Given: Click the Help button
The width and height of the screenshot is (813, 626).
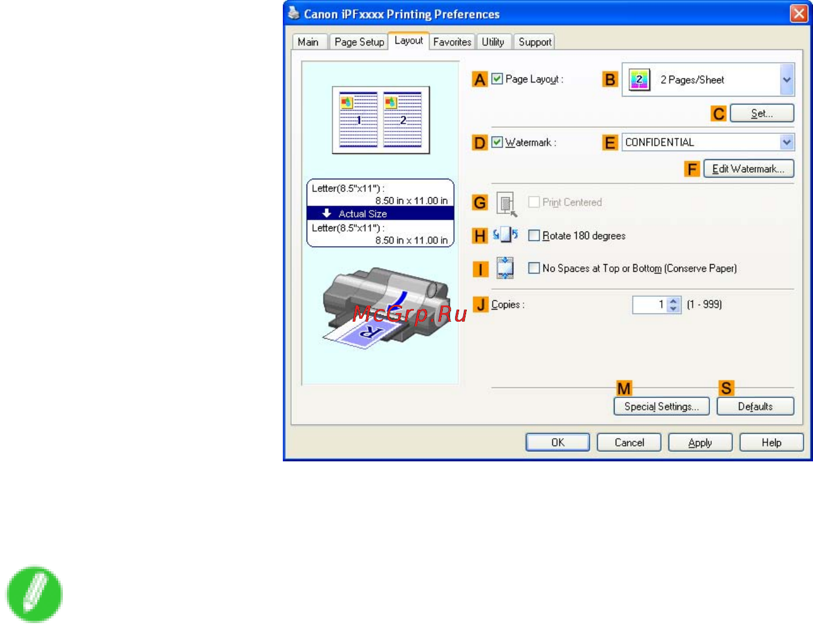Looking at the screenshot, I should (x=772, y=442).
